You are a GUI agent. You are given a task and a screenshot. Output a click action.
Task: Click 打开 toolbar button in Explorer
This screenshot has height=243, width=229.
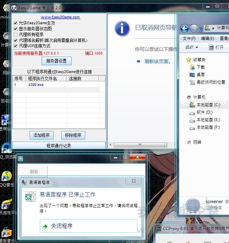pos(216,47)
